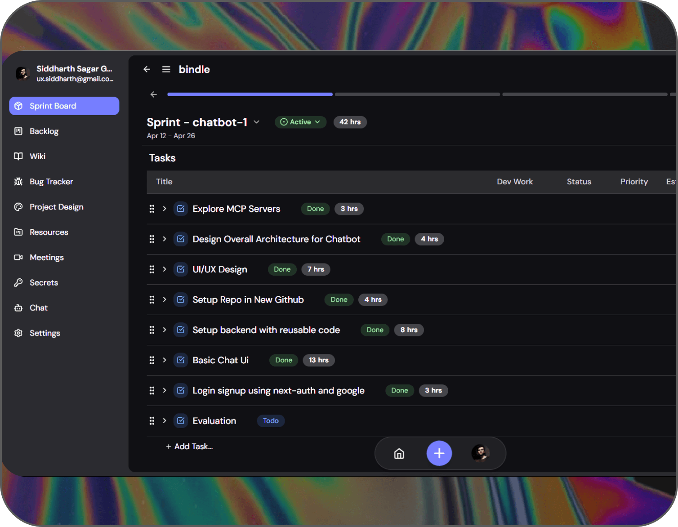Image resolution: width=678 pixels, height=527 pixels.
Task: Click the home icon in bottom dock
Action: pos(399,454)
